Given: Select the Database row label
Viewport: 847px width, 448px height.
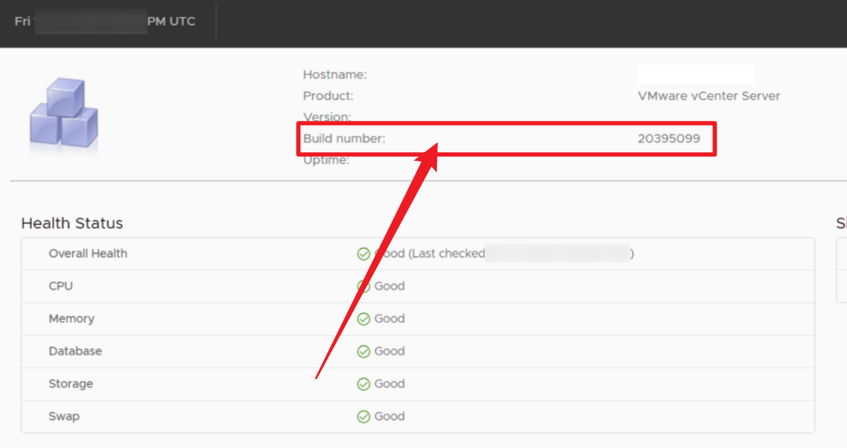Looking at the screenshot, I should click(x=75, y=351).
